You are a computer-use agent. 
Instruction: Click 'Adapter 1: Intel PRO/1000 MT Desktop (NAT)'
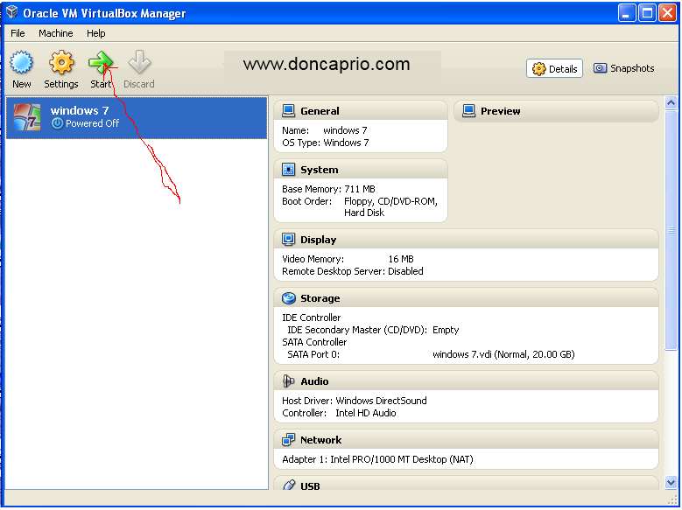pyautogui.click(x=377, y=459)
